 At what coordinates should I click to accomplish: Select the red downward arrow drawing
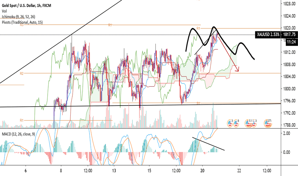pos(229,55)
